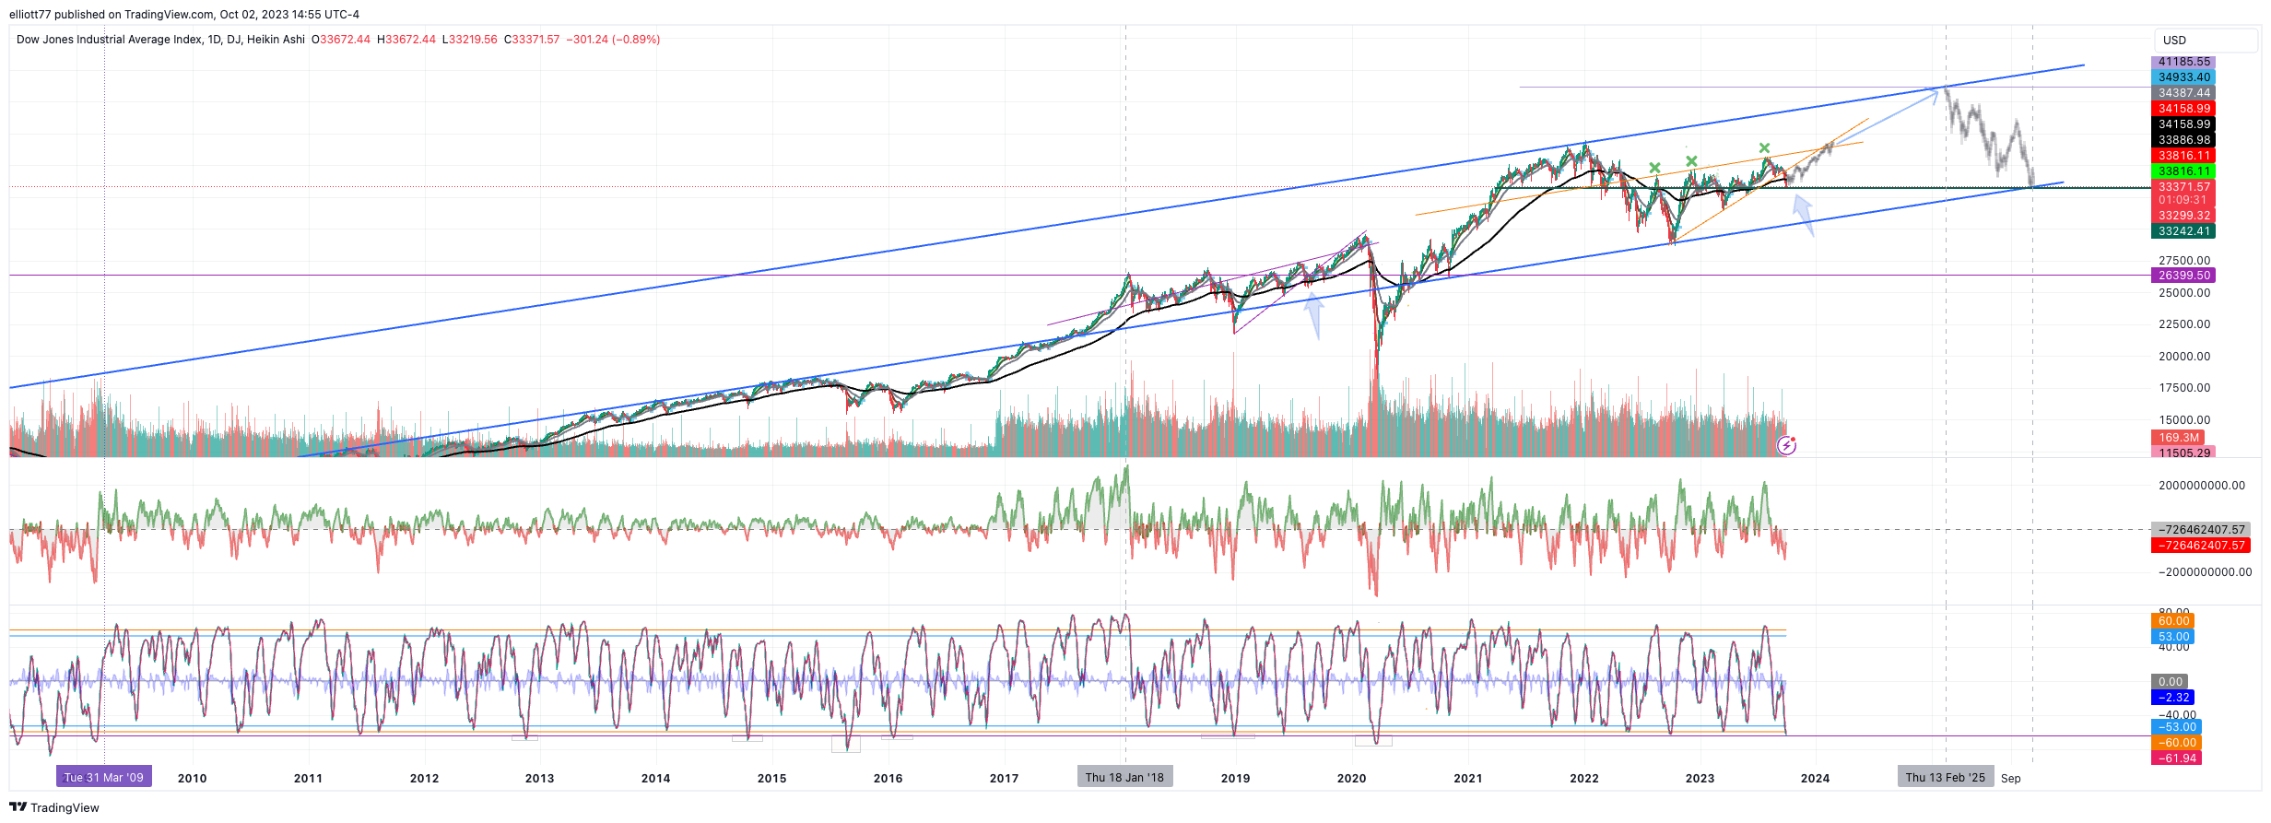
Task: Open the USD currency selector
Action: click(2206, 40)
